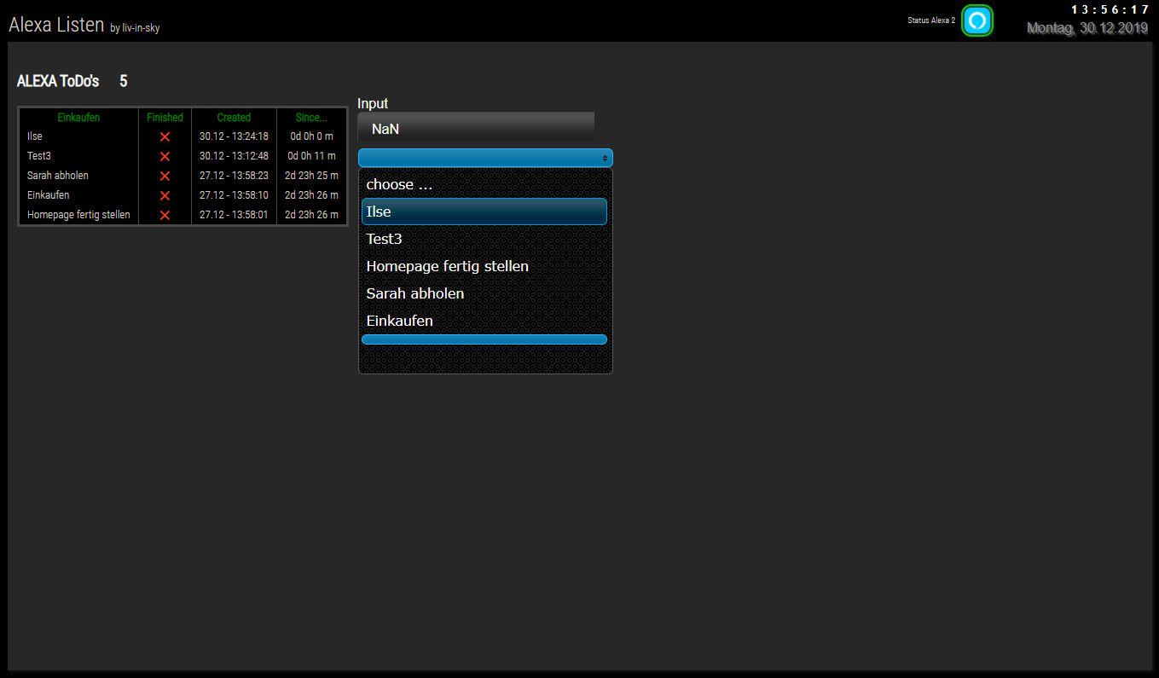Image resolution: width=1159 pixels, height=678 pixels.
Task: Click 'Sarah abholen' in the todo table
Action: click(57, 176)
